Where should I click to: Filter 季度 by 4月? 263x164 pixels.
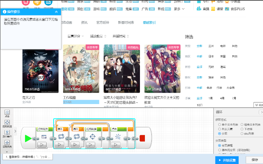point(222,98)
